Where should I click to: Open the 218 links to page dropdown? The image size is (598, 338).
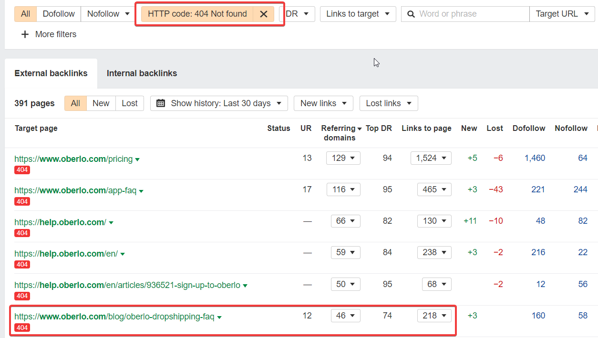tap(434, 316)
